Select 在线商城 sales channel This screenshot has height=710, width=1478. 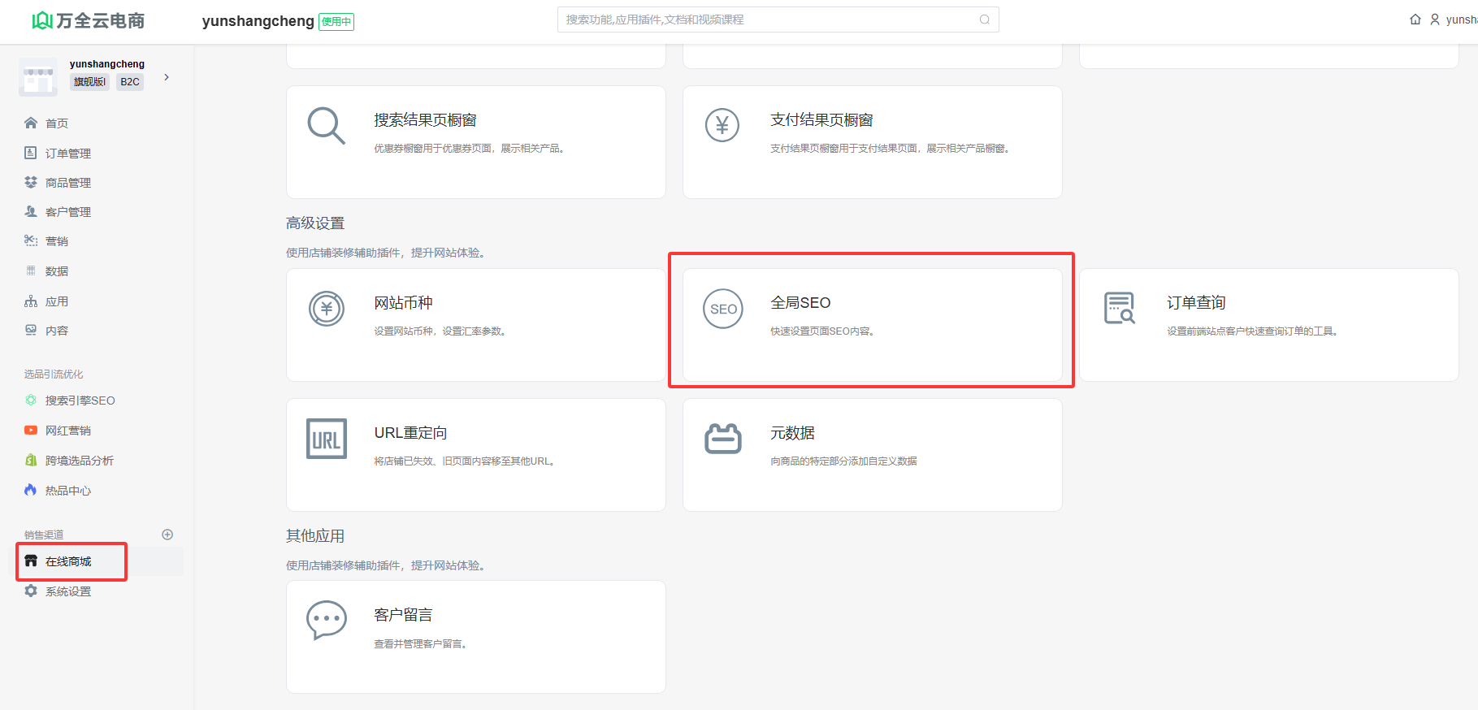click(68, 561)
